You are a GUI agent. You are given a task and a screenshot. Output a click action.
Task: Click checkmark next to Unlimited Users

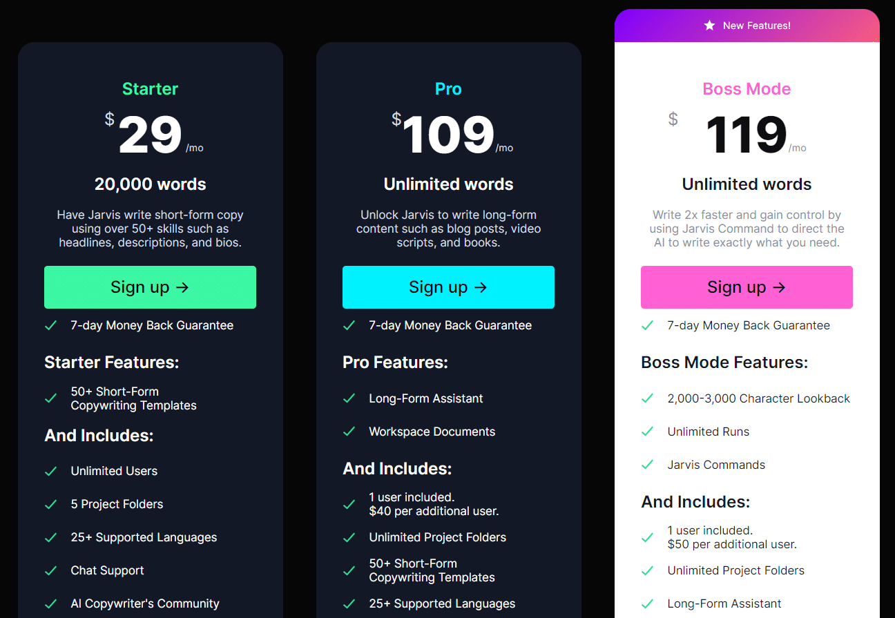point(50,471)
